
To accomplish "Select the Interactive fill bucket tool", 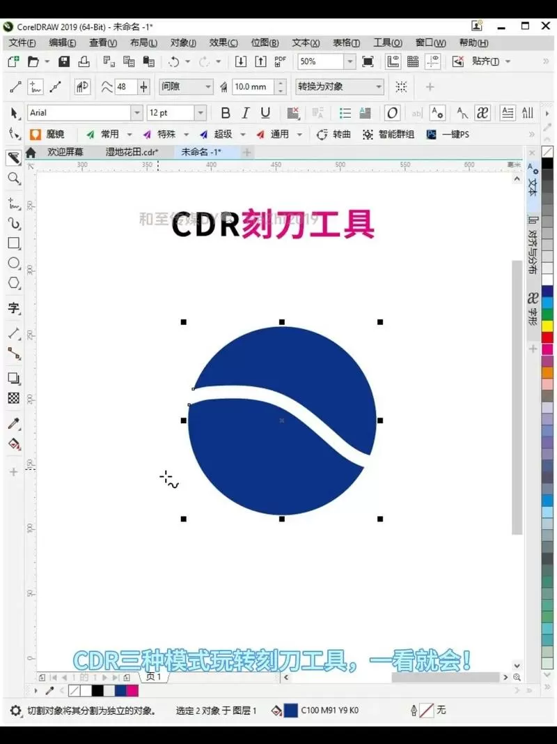I will (x=14, y=444).
